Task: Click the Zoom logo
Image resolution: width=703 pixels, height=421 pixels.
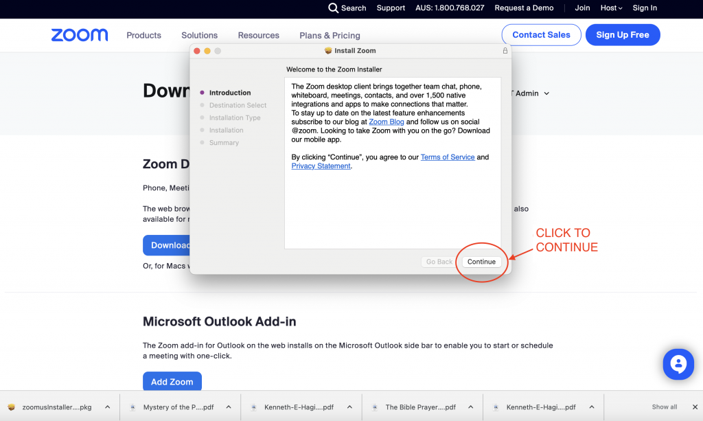Action: 80,35
